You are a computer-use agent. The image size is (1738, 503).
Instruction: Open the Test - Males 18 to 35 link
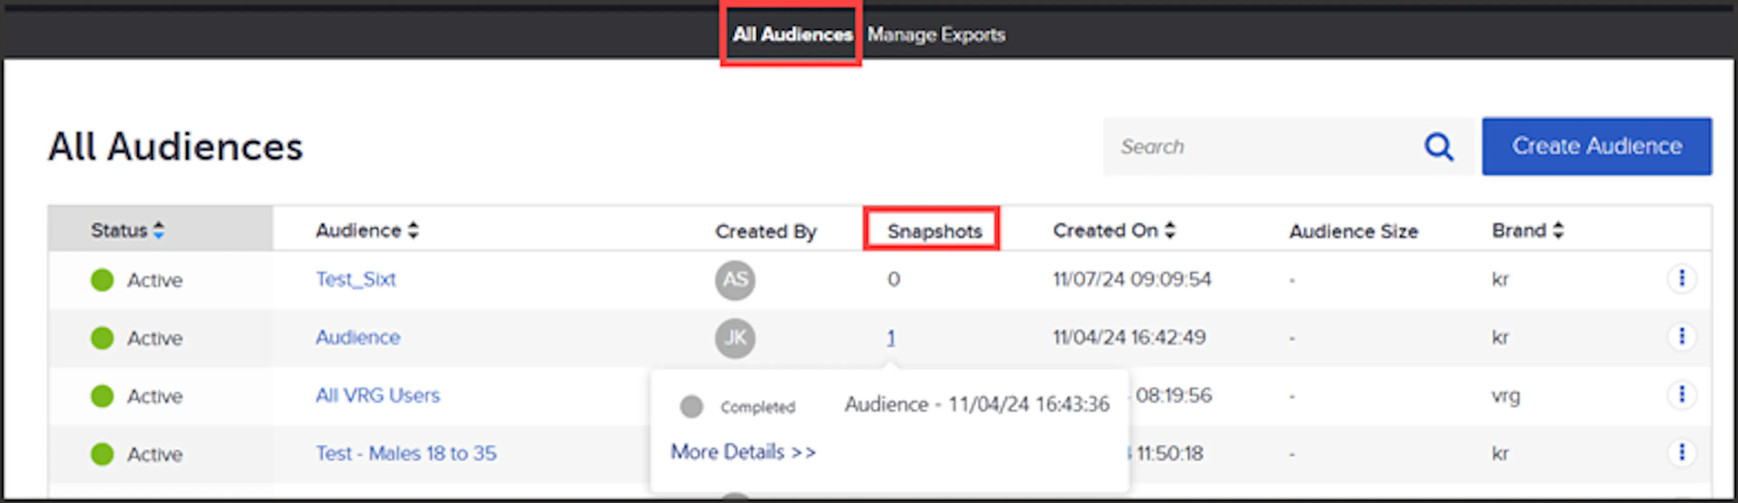tap(406, 453)
